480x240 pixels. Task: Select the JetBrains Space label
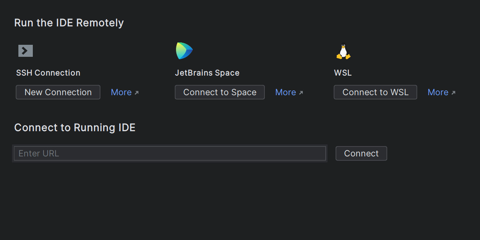click(207, 73)
